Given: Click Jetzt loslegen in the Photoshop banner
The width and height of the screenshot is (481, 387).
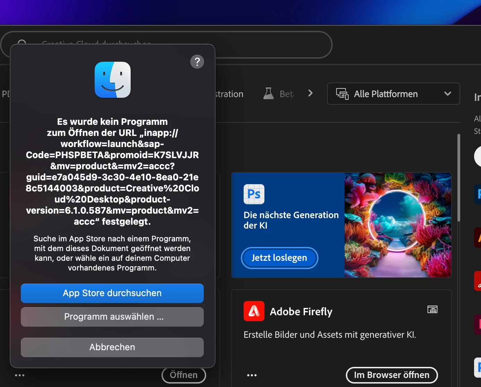Looking at the screenshot, I should pyautogui.click(x=279, y=258).
